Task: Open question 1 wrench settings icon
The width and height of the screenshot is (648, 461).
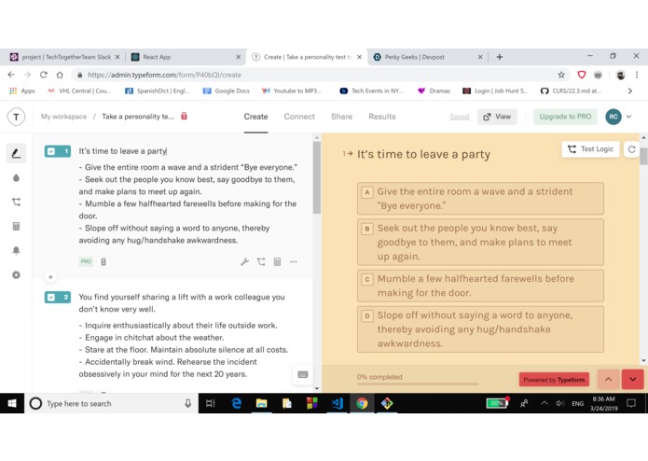Action: pyautogui.click(x=244, y=261)
